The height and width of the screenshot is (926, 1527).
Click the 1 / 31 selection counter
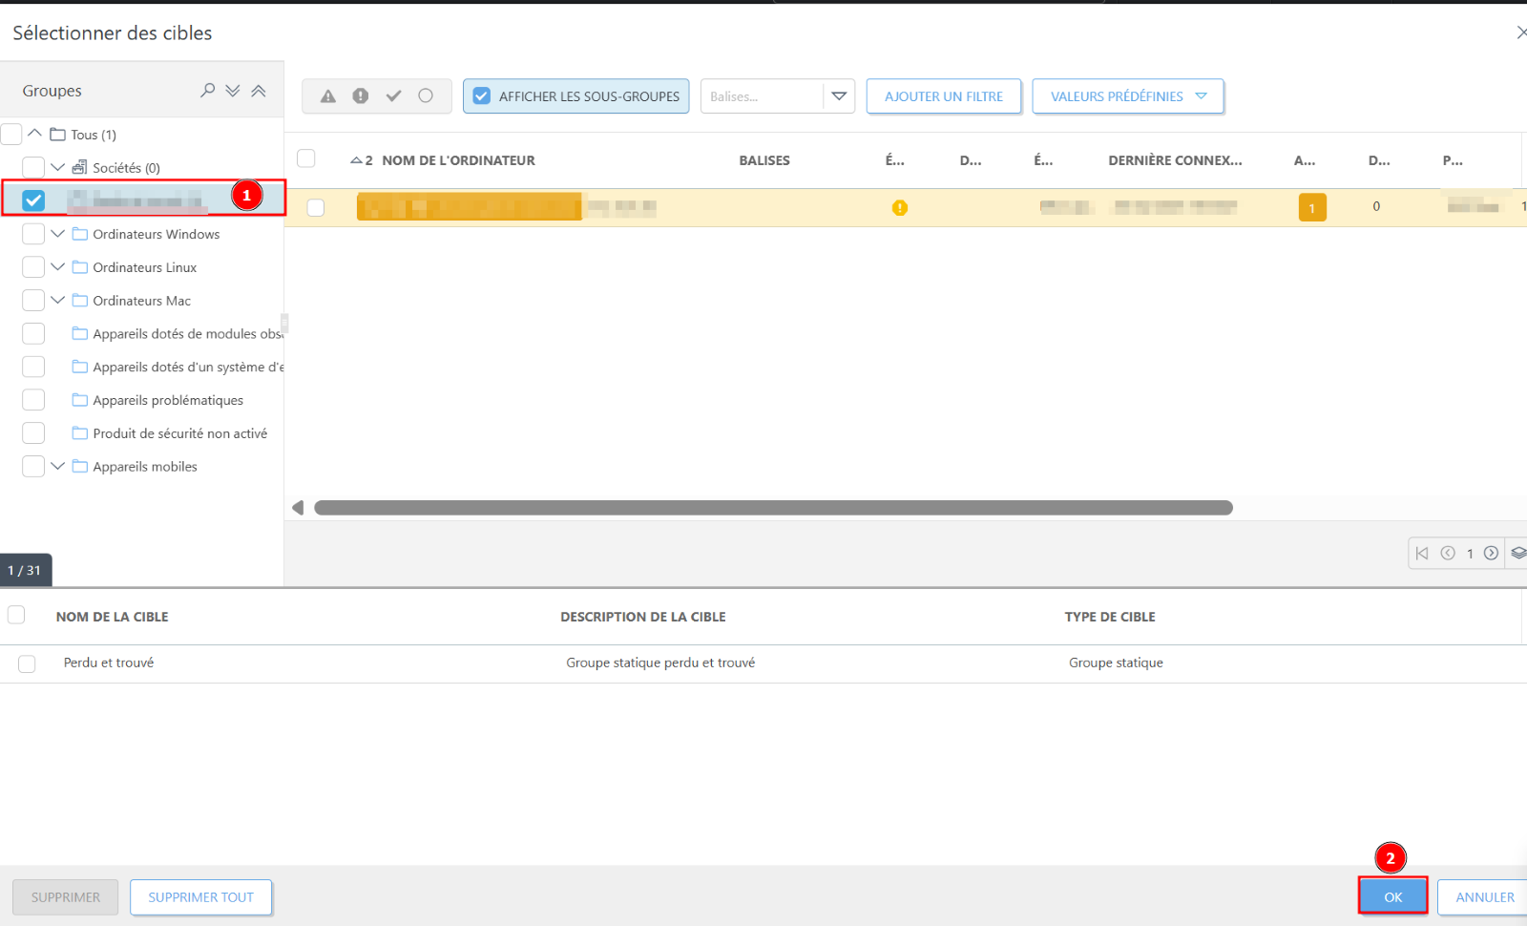point(25,570)
